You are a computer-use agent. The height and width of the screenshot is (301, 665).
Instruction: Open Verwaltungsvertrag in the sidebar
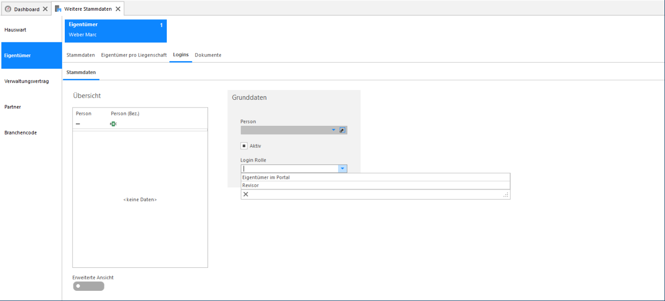[x=31, y=81]
